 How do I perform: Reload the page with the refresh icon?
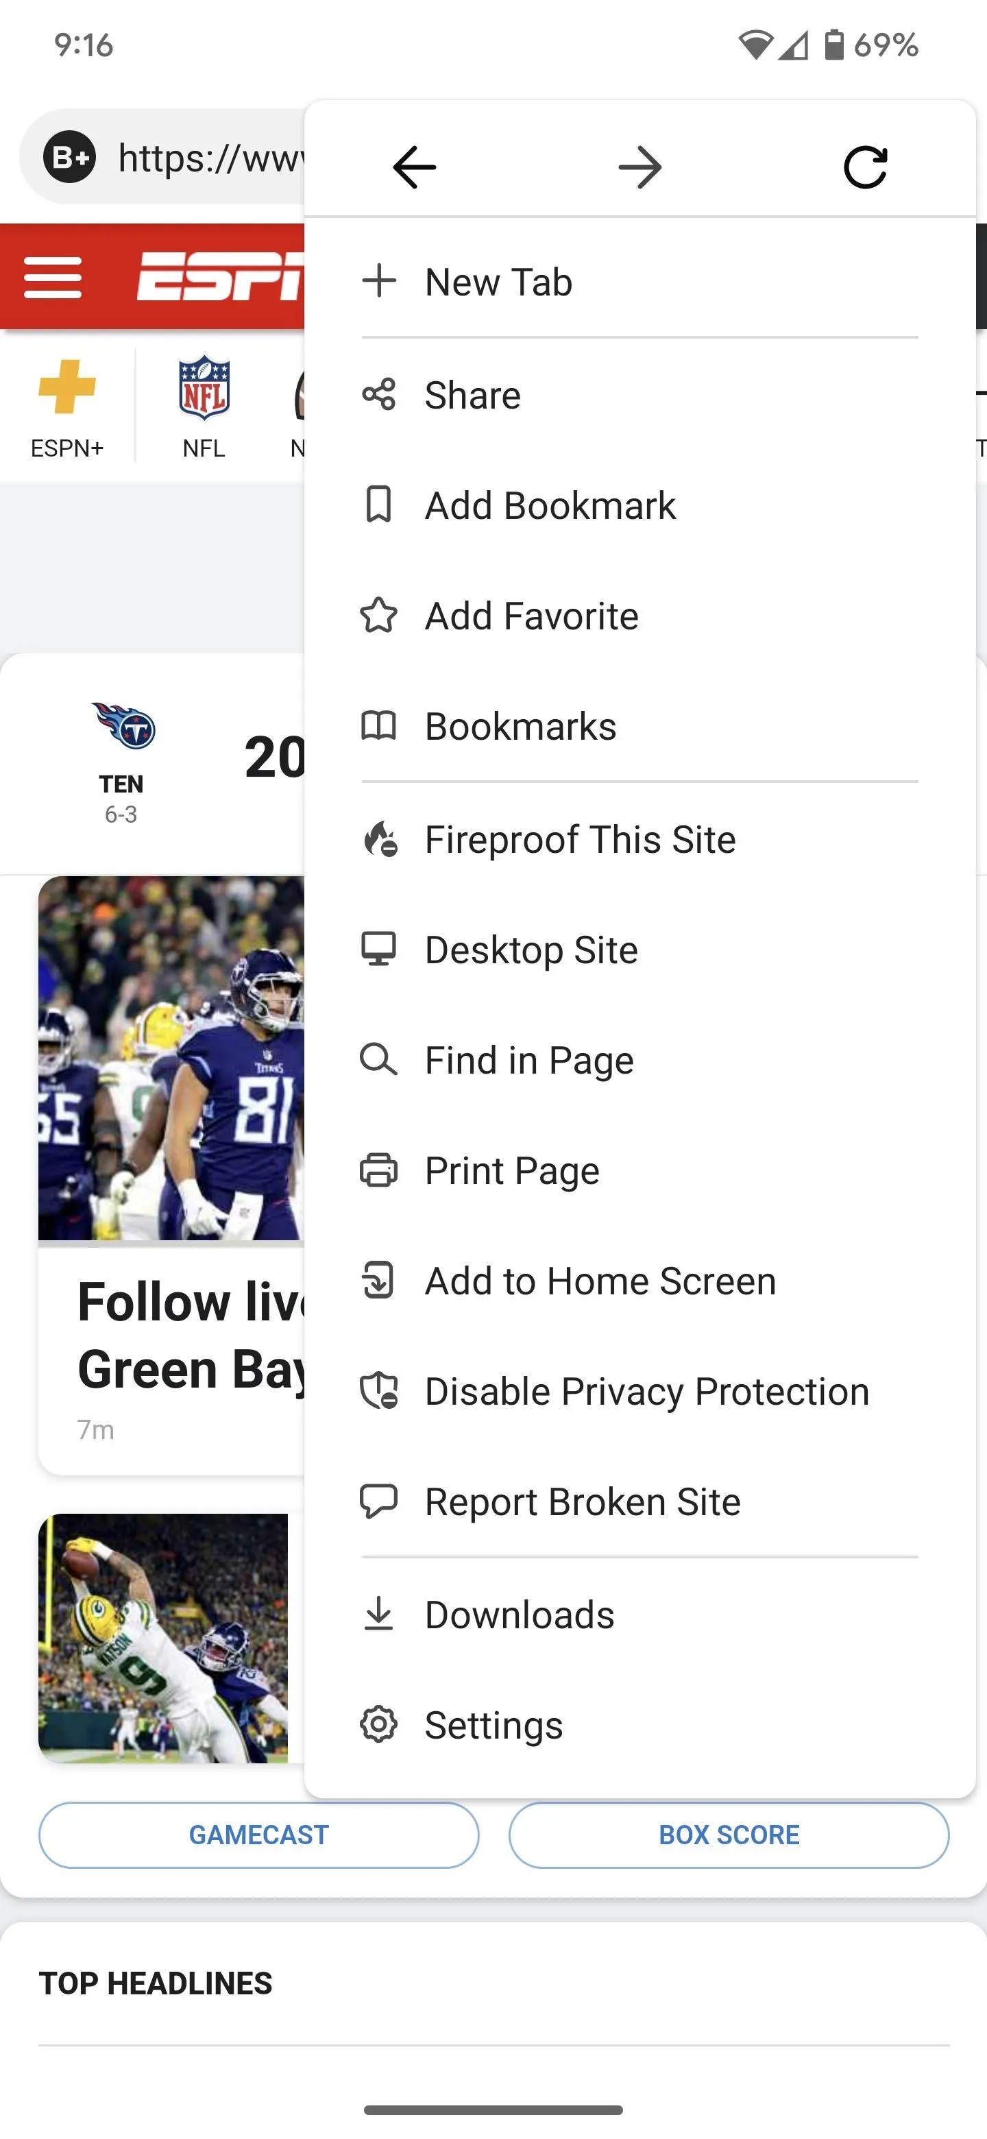pos(865,168)
